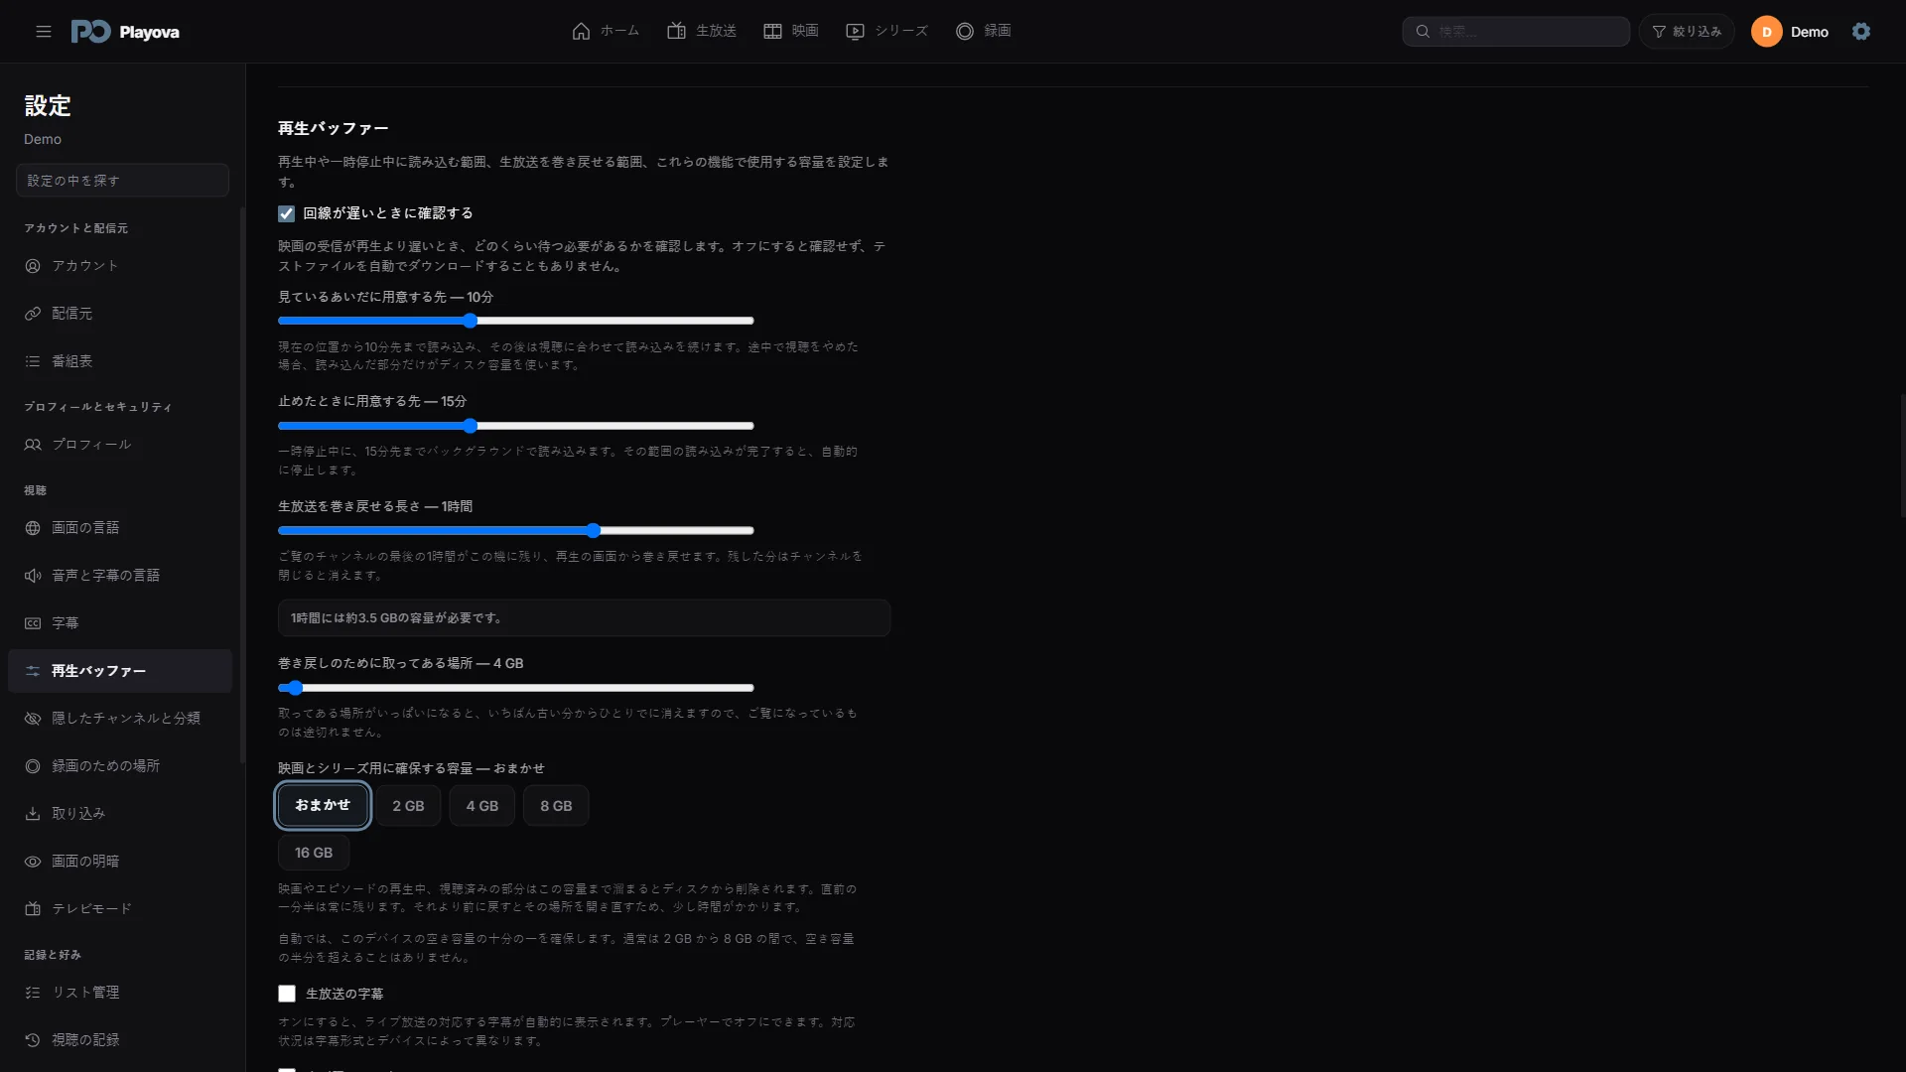Select the 16 GB capacity option
The image size is (1906, 1072).
pos(314,853)
